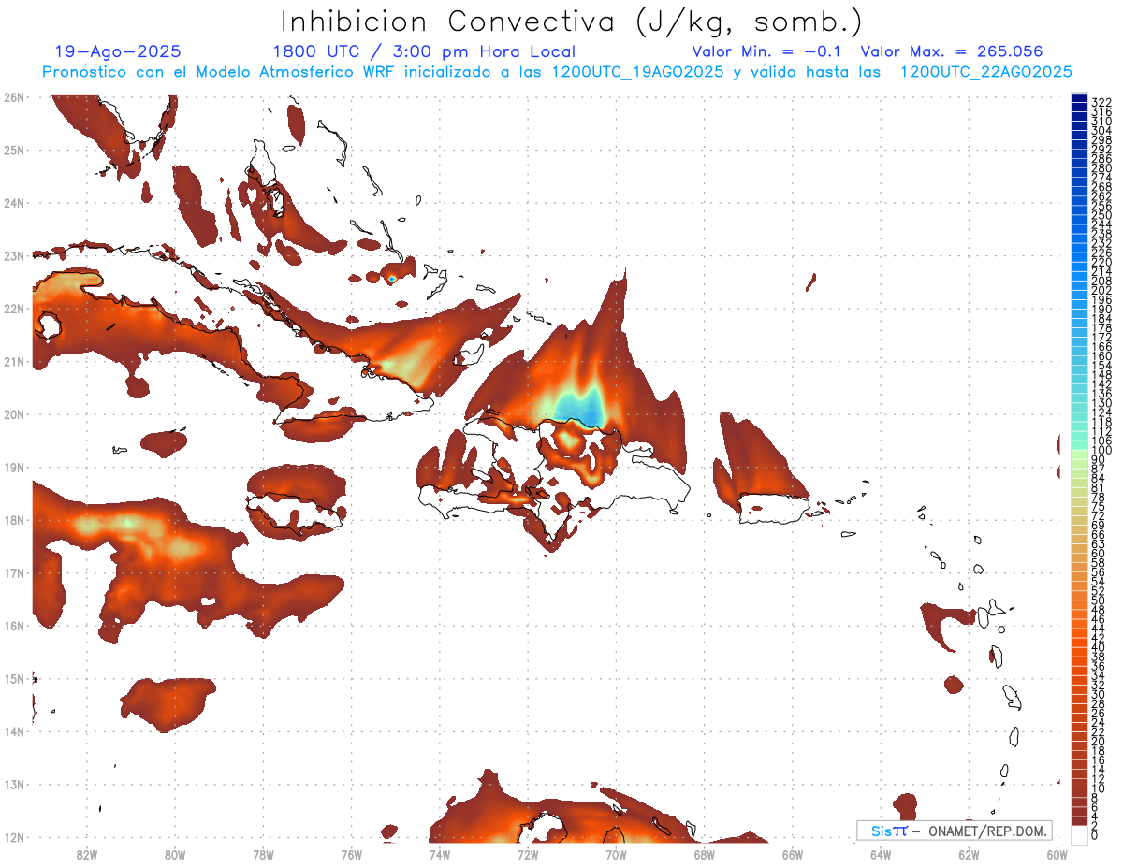Click the 23N latitude label

point(13,255)
